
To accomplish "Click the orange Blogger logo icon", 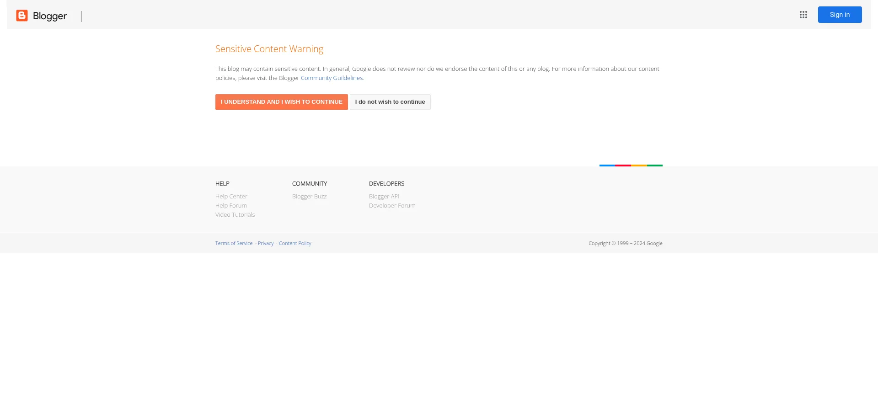I will click(22, 16).
